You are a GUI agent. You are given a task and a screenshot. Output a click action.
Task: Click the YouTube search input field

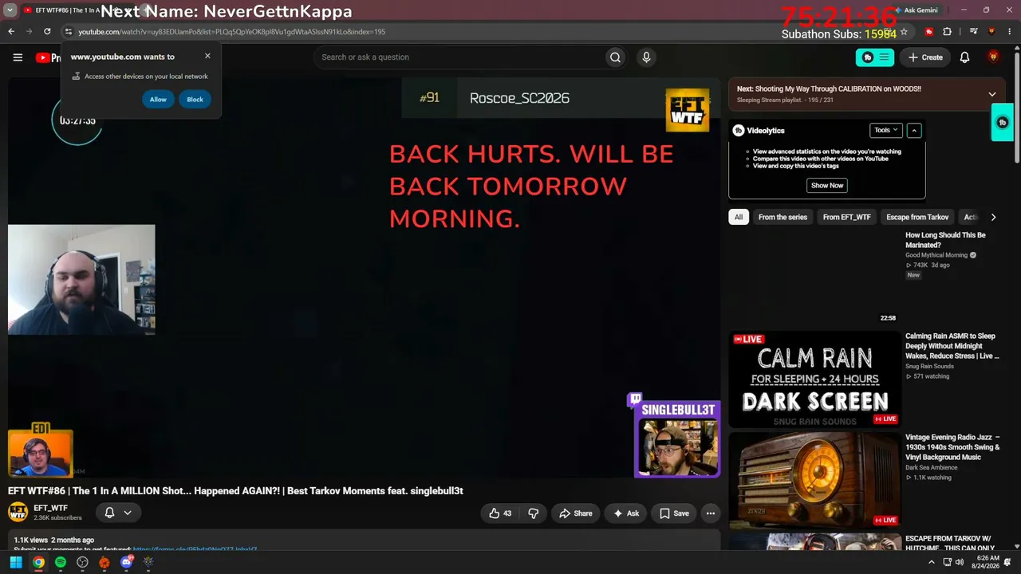459,57
